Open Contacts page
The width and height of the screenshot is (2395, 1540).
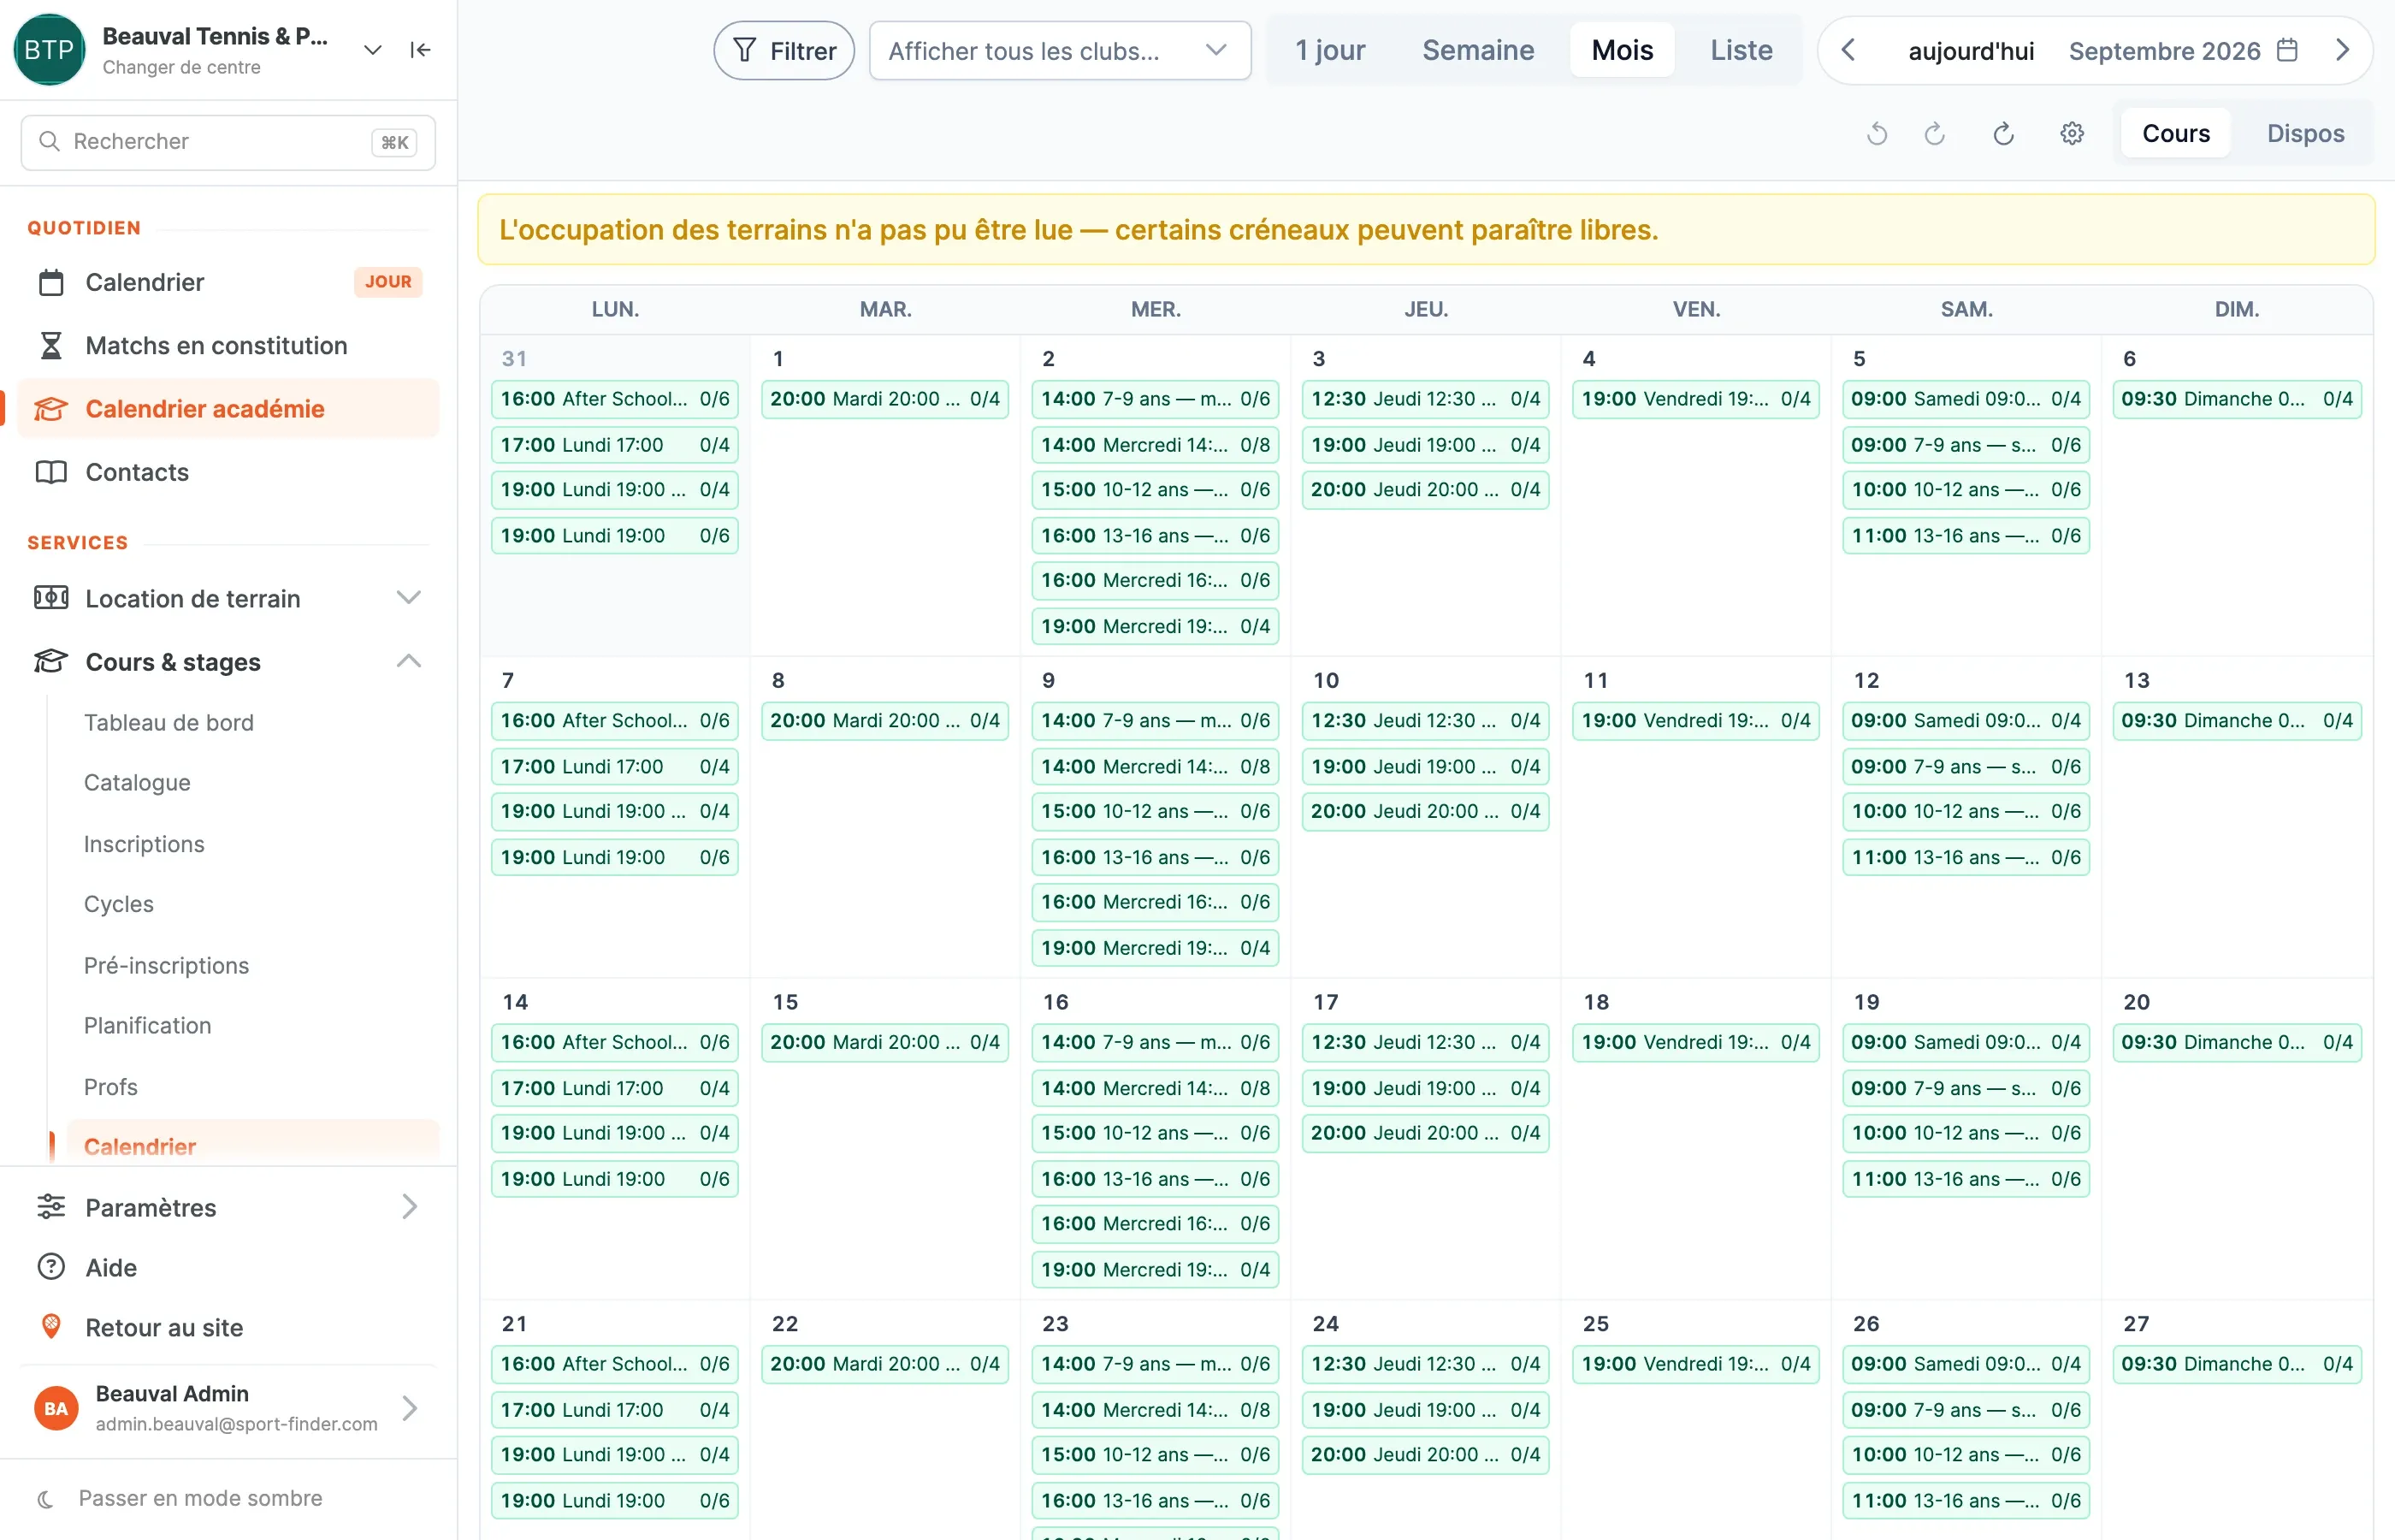pos(228,472)
